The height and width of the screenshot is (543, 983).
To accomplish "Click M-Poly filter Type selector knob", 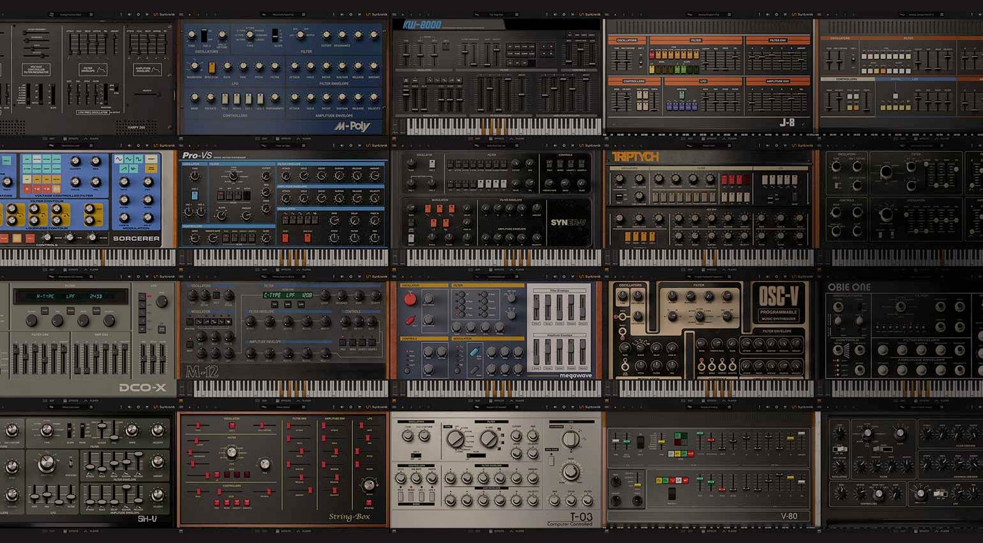I will pyautogui.click(x=250, y=34).
